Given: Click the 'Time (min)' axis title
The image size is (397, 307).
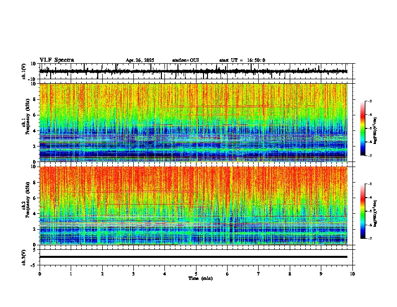Looking at the screenshot, I should point(201,278).
